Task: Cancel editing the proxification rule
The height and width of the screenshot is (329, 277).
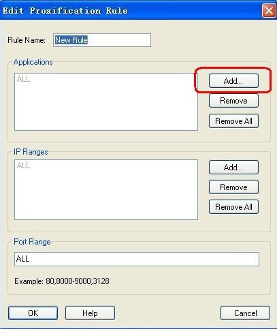Action: click(x=245, y=313)
